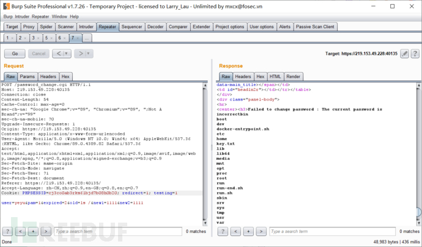This screenshot has width=422, height=247.
Task: Click the request pane vertical scrollbar
Action: pos(205,154)
